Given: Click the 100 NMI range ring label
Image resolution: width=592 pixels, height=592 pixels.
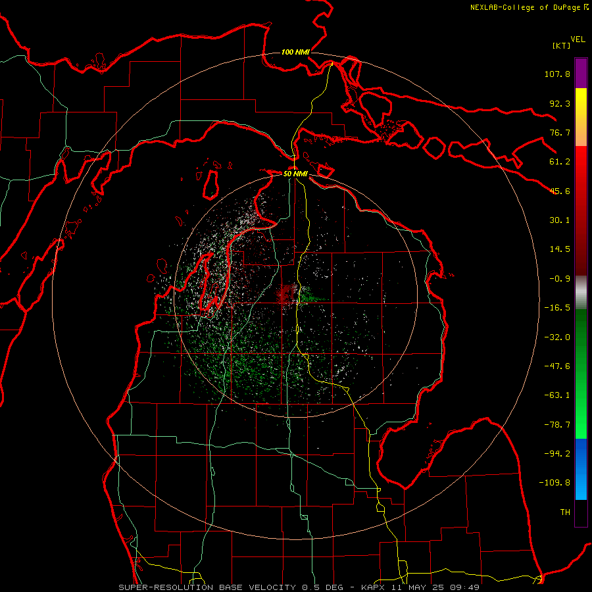Looking at the screenshot, I should point(295,52).
